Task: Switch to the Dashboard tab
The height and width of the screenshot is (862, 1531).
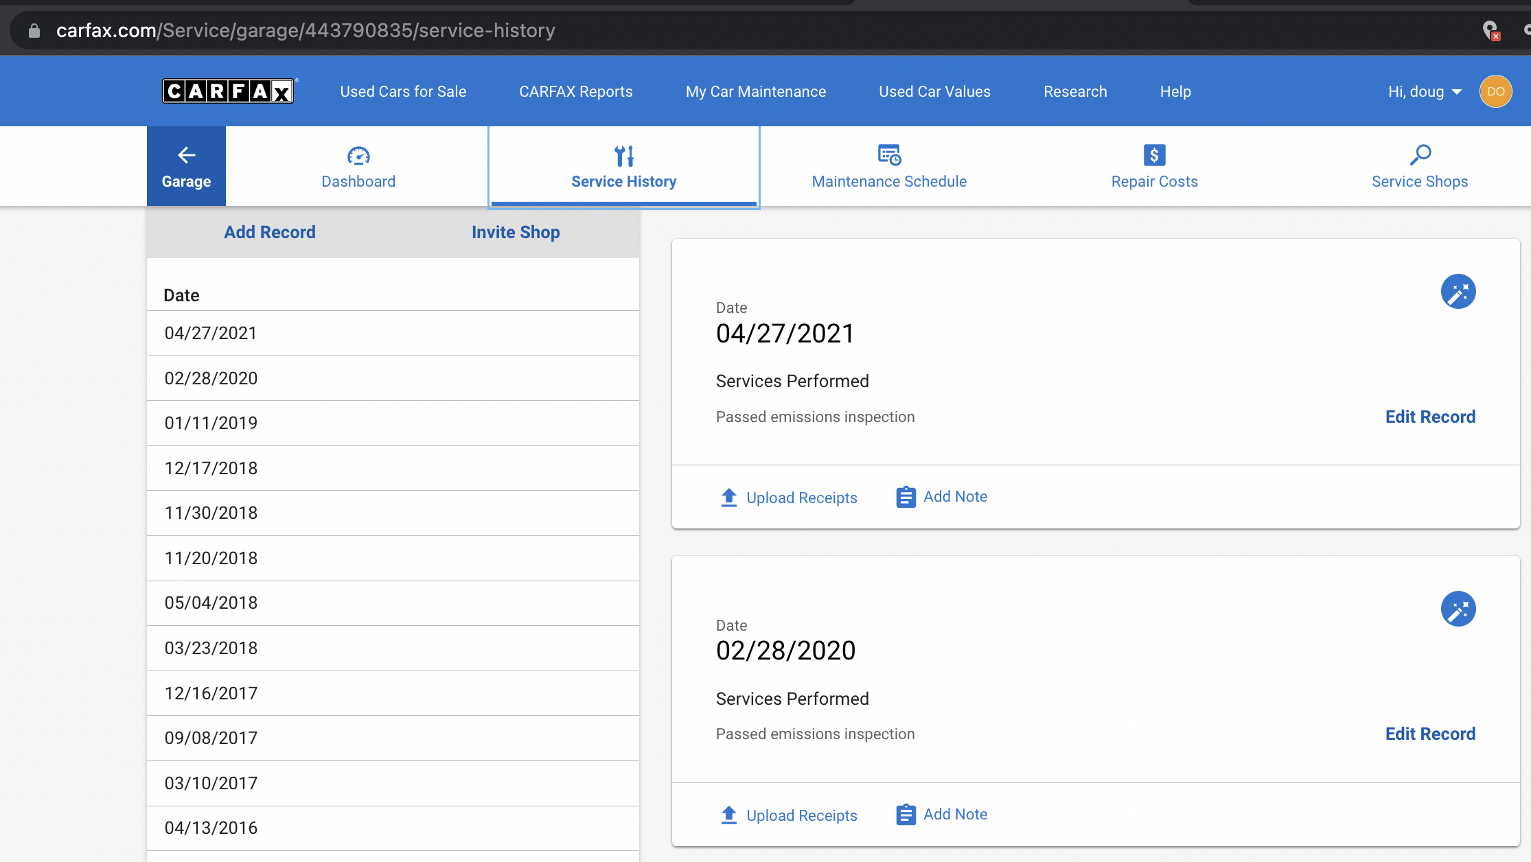Action: point(358,166)
